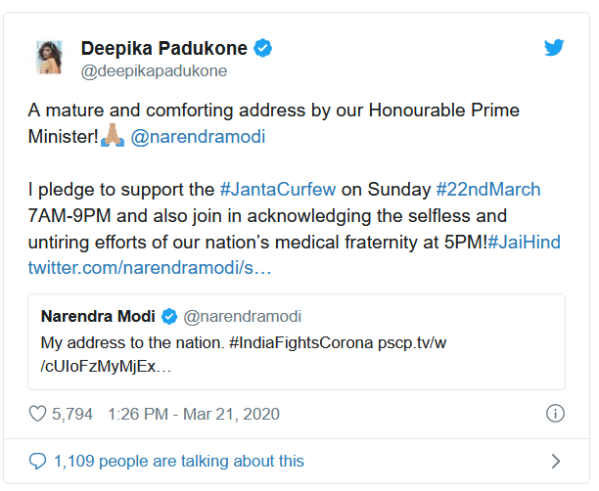Click the Deepika Padukone display name
Viewport: 599px width, 491px height.
(163, 48)
